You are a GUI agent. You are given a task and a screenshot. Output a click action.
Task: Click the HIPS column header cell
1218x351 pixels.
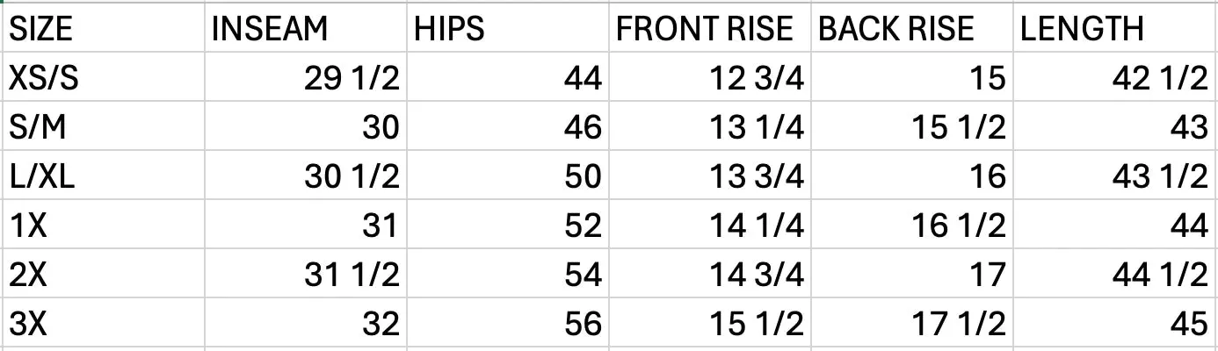pos(509,29)
